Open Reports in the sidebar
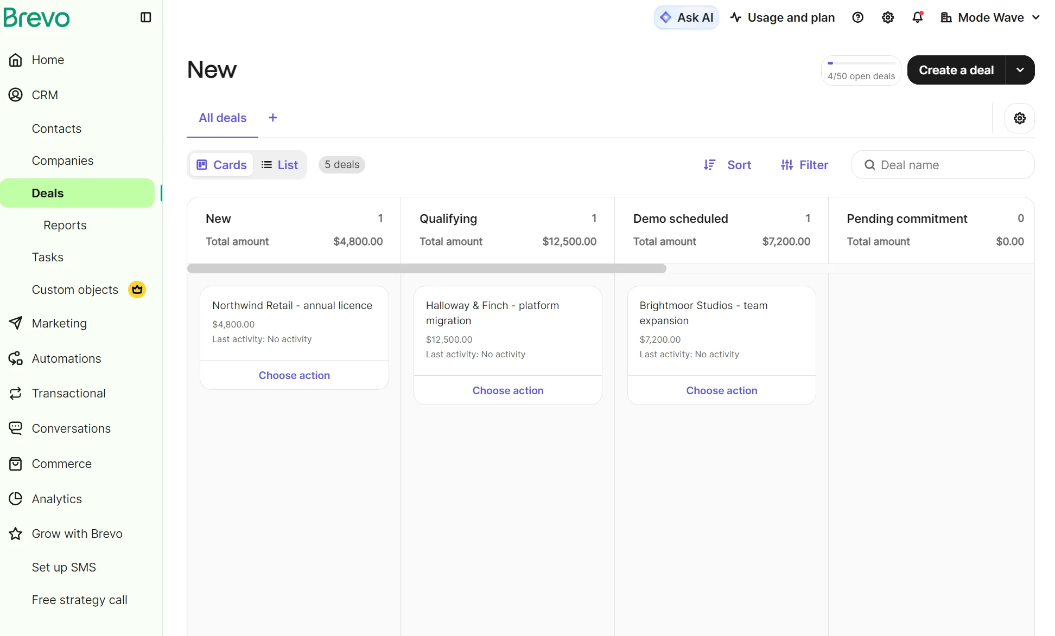This screenshot has width=1055, height=636. [65, 225]
